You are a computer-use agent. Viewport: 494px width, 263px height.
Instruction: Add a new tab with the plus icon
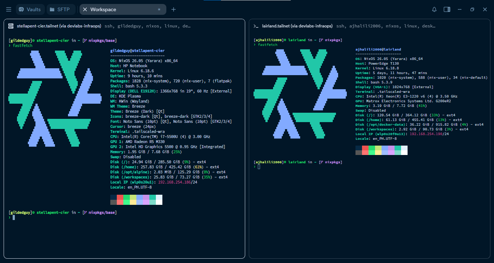tap(174, 9)
